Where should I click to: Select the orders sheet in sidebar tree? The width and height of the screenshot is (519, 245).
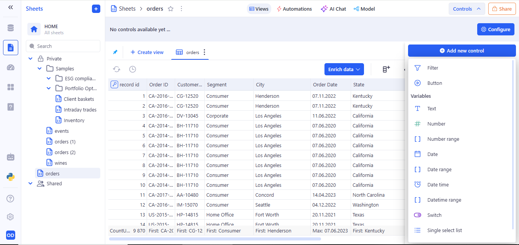coord(68,173)
